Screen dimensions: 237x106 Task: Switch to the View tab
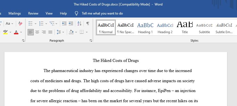click(49, 13)
